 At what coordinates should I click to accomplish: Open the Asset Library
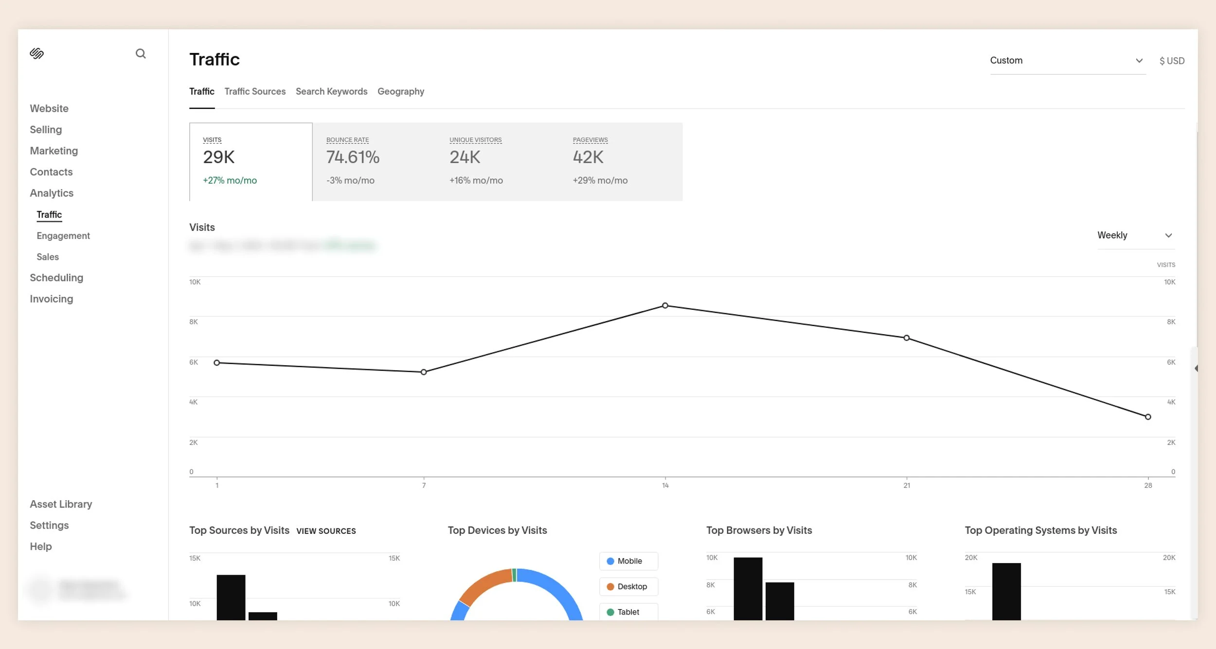[x=61, y=504]
